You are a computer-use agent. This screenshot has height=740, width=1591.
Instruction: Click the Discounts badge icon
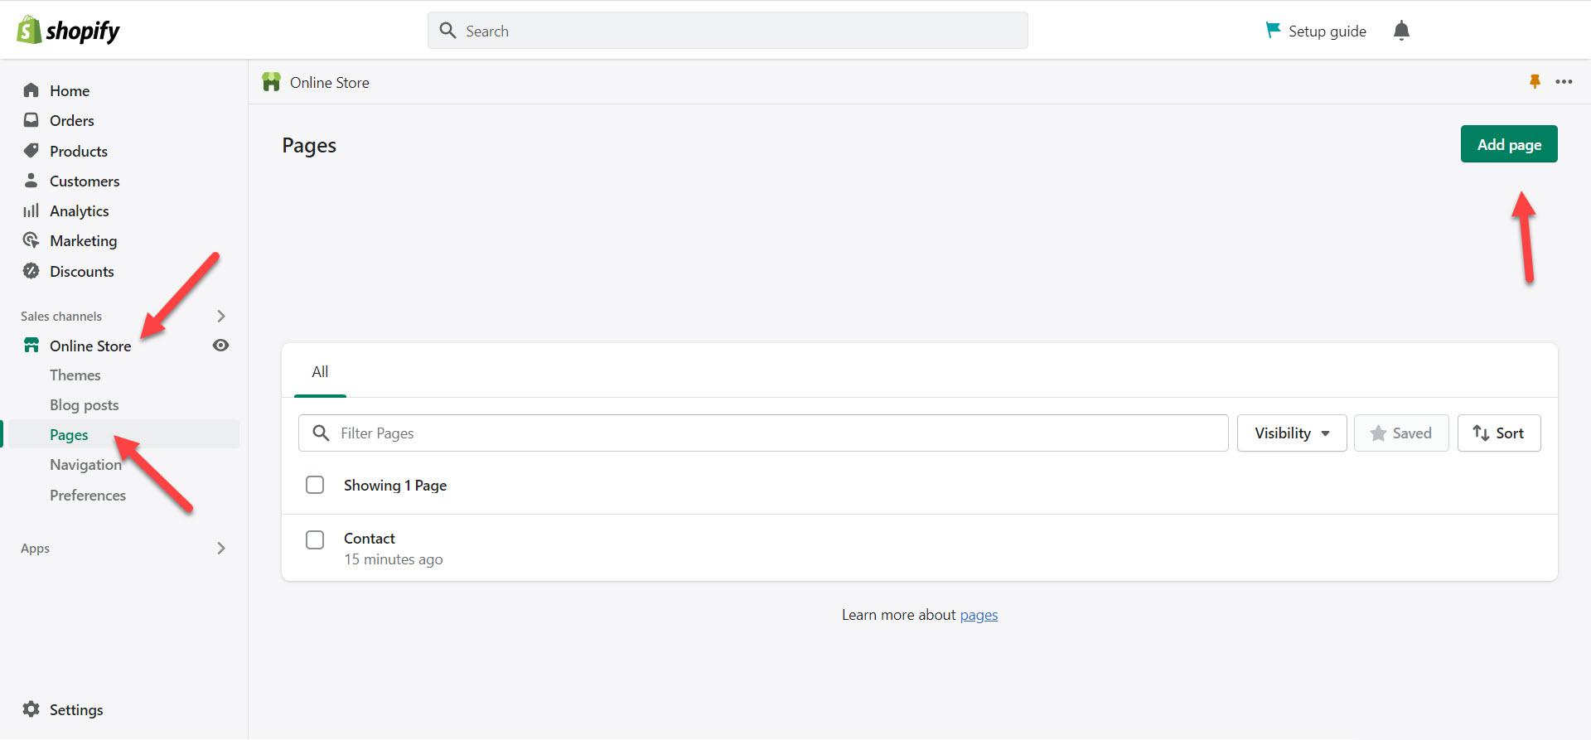coord(31,271)
